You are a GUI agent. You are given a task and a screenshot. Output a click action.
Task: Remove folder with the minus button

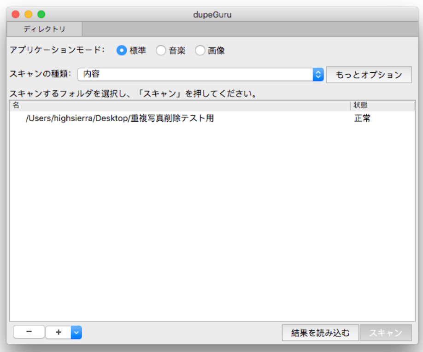pos(29,332)
